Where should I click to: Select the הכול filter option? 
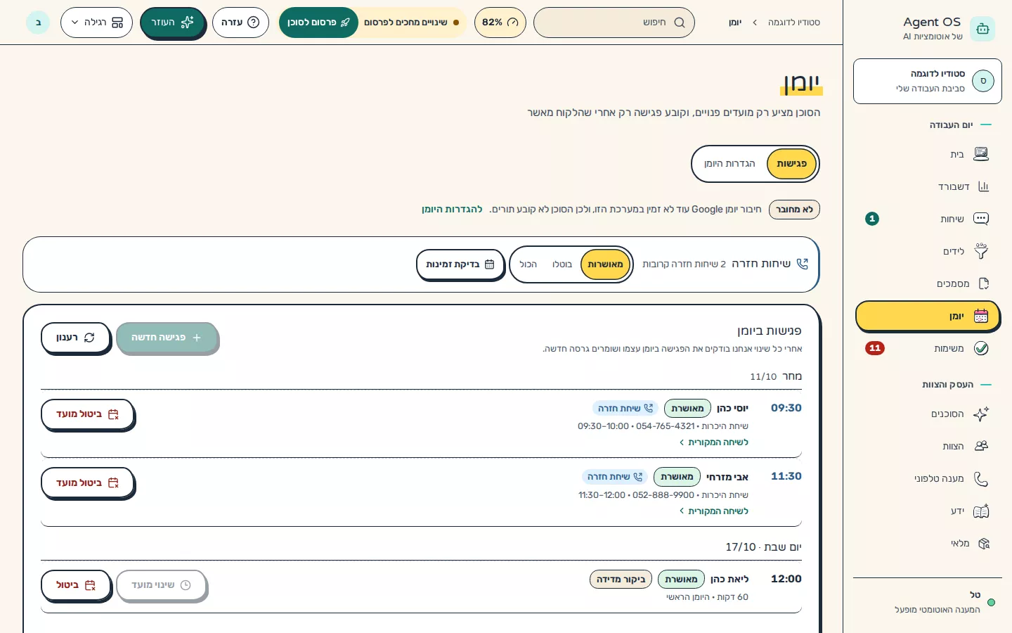tap(528, 264)
